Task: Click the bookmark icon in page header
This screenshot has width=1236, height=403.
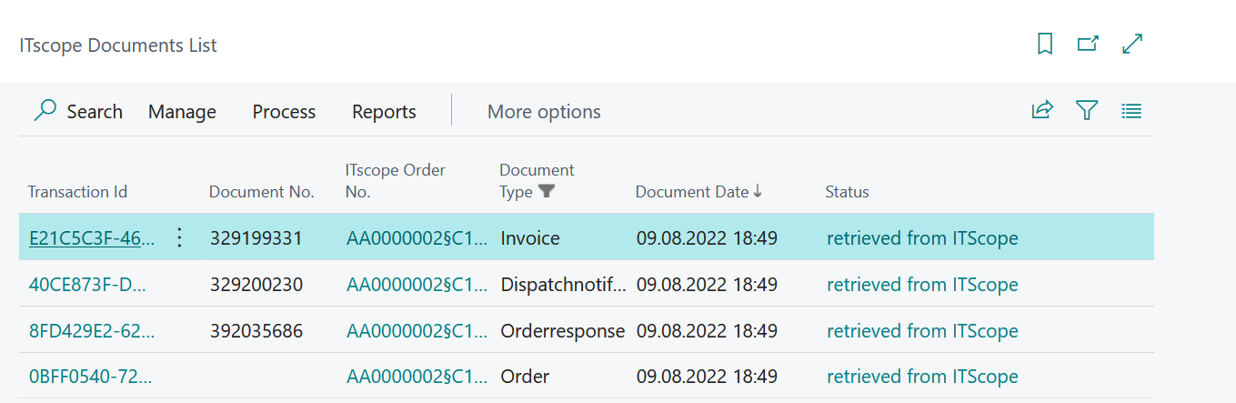Action: [1045, 44]
